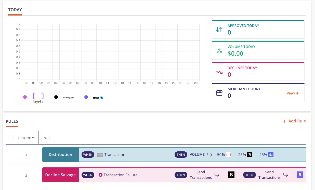Click the Stripe icon in Decline Salvage rule

300,175
